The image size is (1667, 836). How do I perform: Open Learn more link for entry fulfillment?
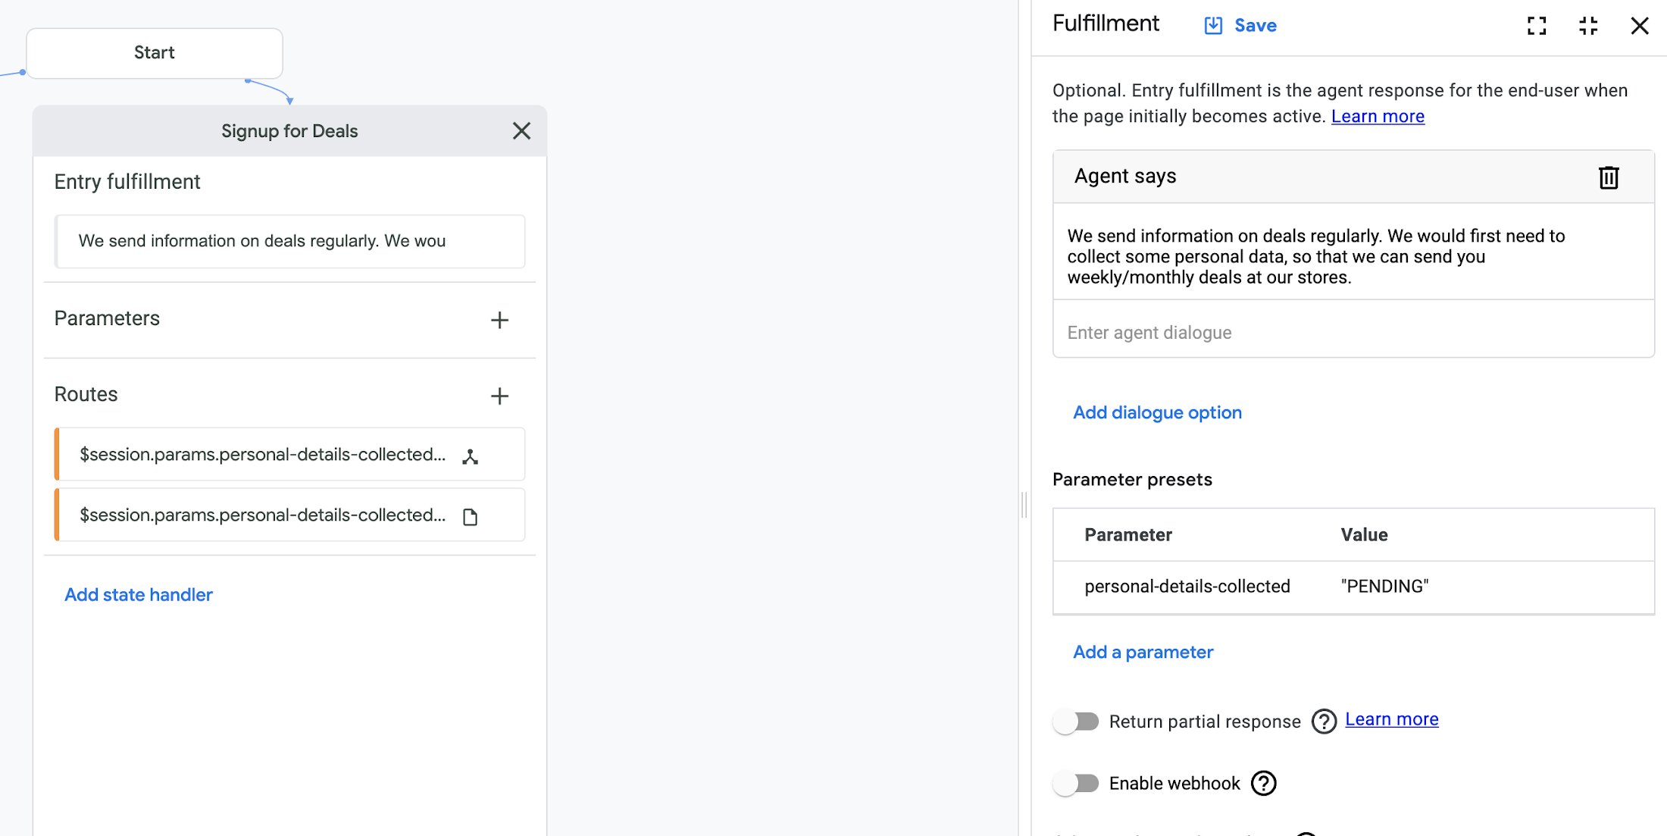[1378, 116]
